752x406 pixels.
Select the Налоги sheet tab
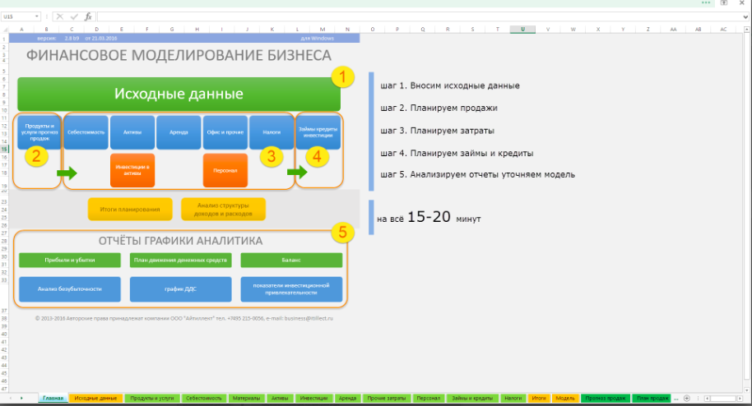tap(513, 398)
